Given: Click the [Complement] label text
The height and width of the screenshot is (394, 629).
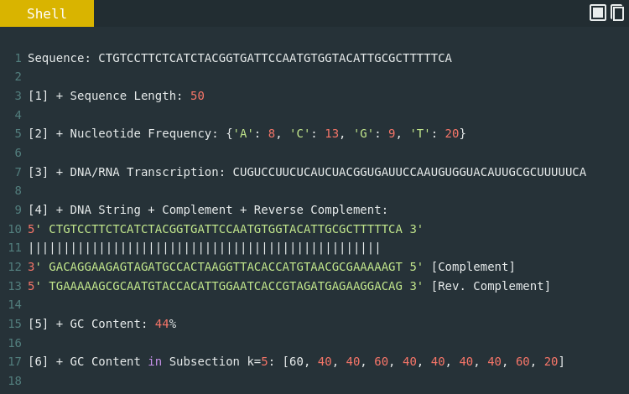Looking at the screenshot, I should click(473, 267).
